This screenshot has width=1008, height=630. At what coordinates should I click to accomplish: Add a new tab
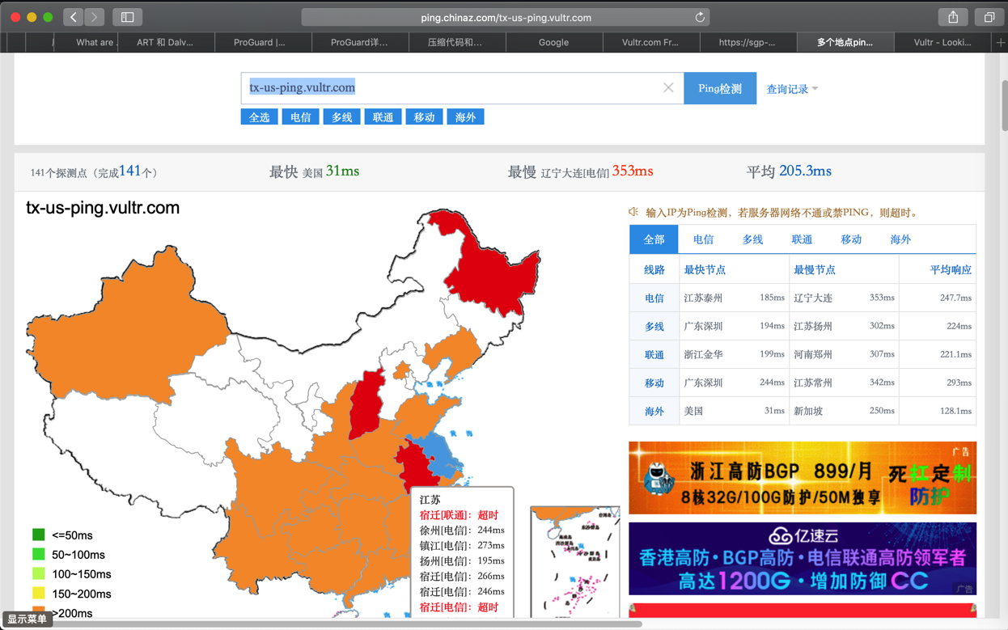1001,42
